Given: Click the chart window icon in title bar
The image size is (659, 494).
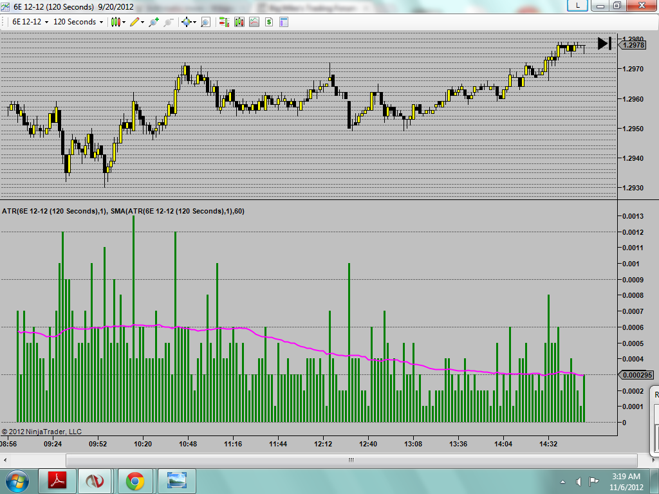Looking at the screenshot, I should pyautogui.click(x=5, y=6).
